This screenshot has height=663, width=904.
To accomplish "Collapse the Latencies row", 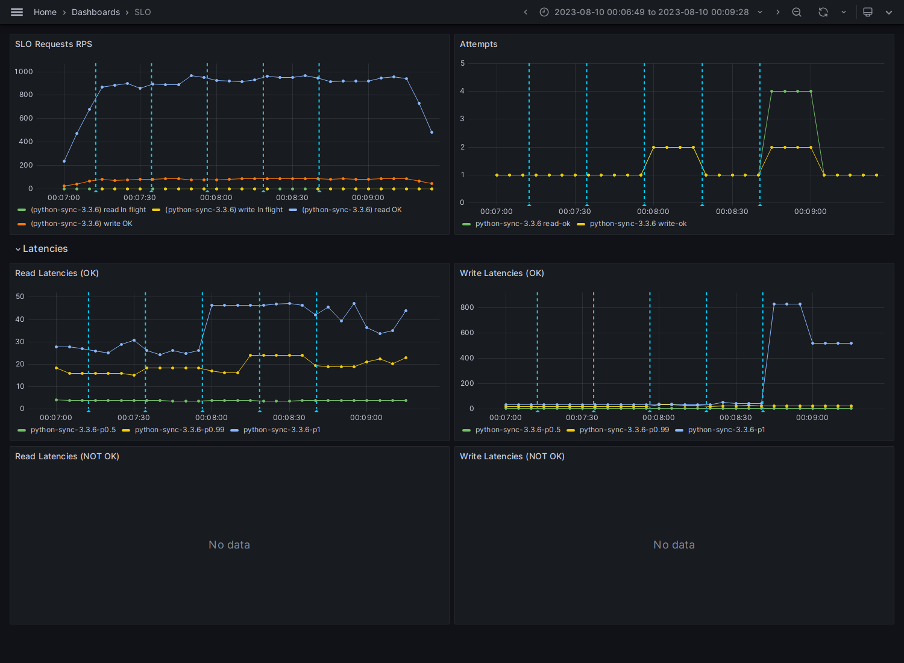I will pos(42,249).
